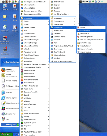Open Notepad in recent programs list

coord(10,92)
